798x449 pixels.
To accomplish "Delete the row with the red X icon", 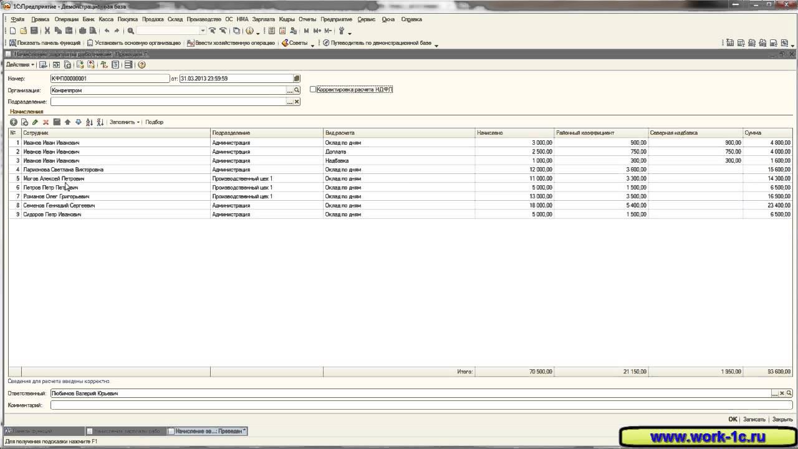I will (x=46, y=122).
